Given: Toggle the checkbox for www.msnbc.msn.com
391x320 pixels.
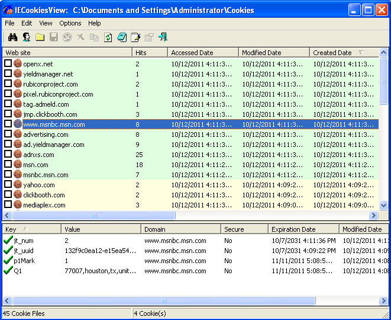Looking at the screenshot, I should click(x=8, y=124).
